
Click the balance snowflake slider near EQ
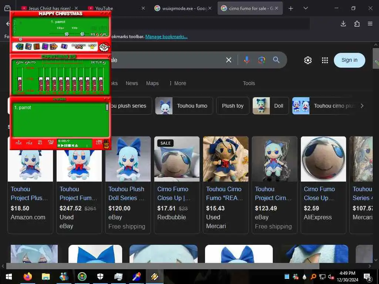(82, 34)
